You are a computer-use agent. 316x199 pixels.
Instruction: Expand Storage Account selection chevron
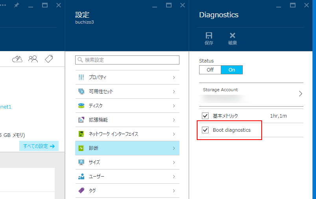(x=300, y=94)
